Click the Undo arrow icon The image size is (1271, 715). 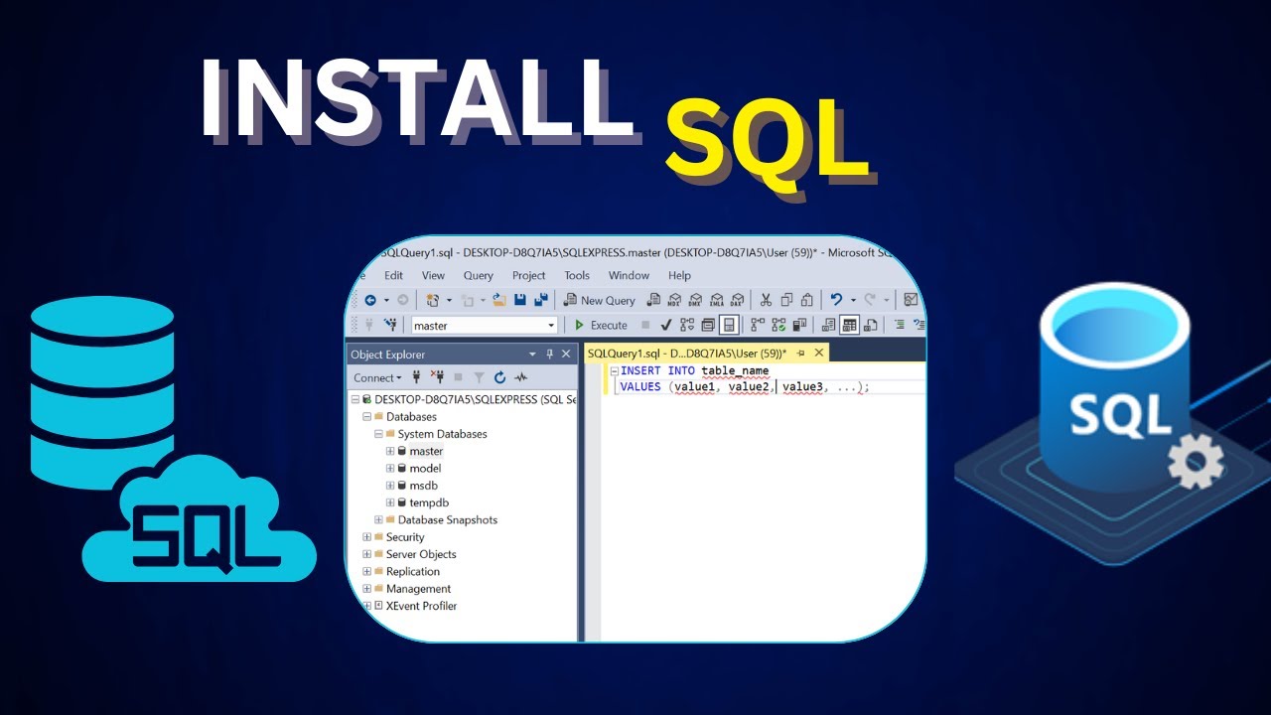point(836,300)
